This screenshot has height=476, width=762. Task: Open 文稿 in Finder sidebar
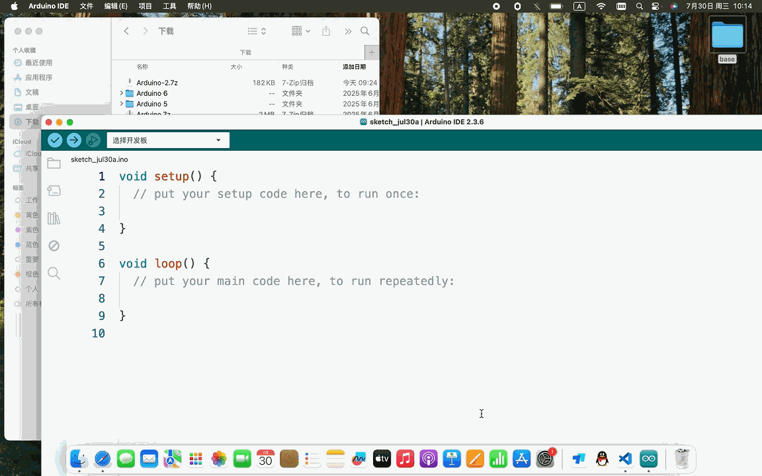point(26,92)
